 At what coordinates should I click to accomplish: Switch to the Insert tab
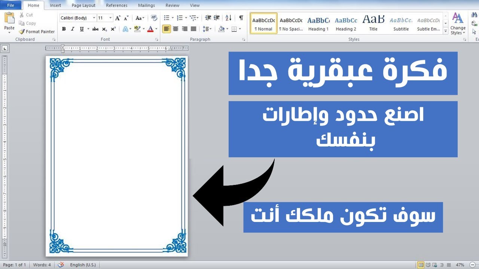click(55, 6)
